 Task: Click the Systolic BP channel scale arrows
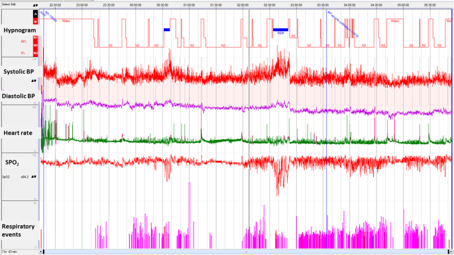tap(34, 81)
